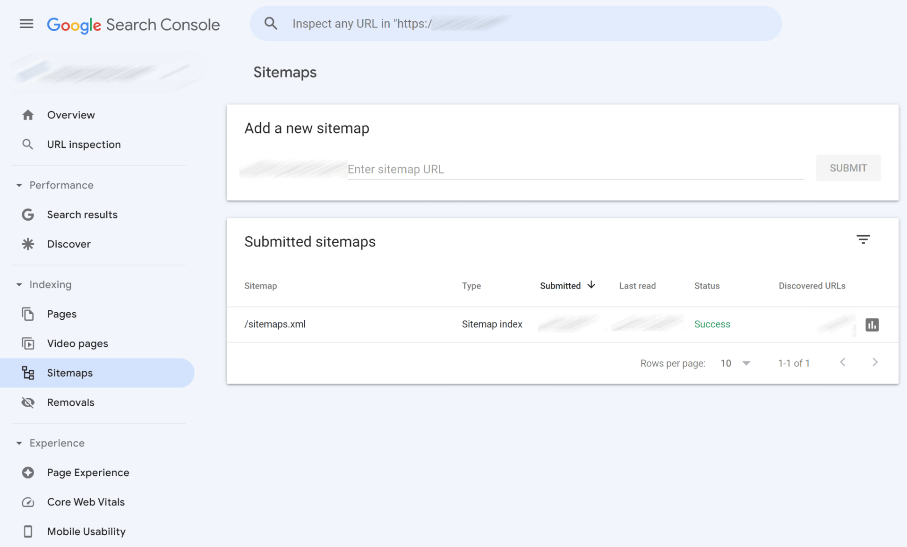This screenshot has width=907, height=547.
Task: Click the Pages documents icon
Action: click(28, 314)
